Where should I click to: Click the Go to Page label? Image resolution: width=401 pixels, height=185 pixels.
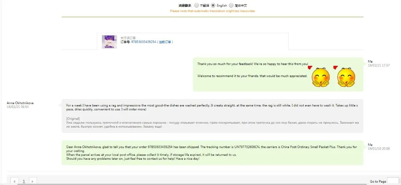tap(378, 181)
